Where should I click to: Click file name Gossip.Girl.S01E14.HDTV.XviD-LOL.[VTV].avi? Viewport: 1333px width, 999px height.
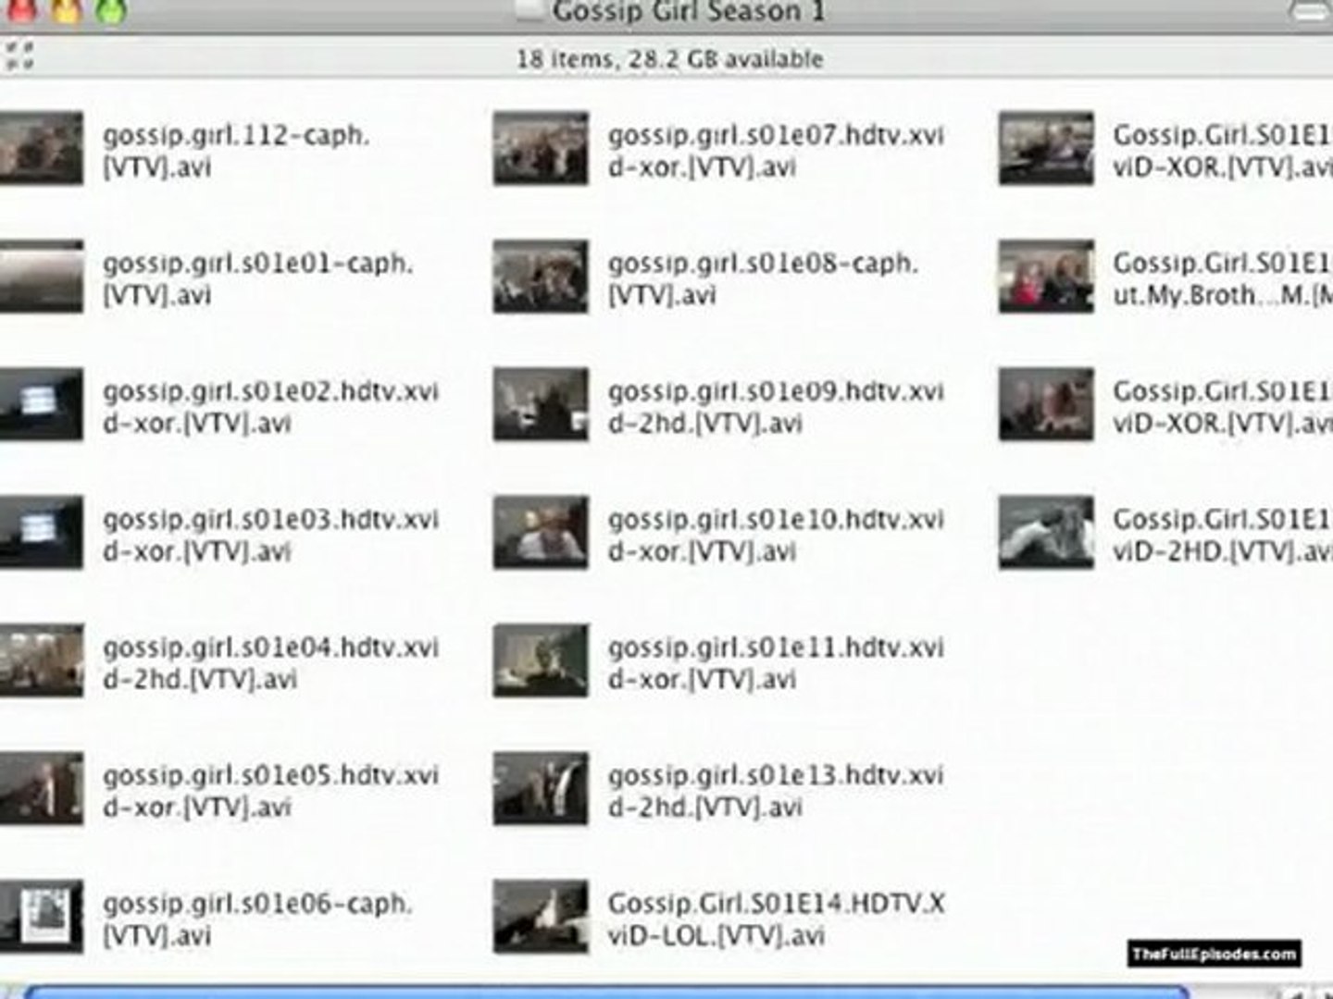click(x=776, y=919)
